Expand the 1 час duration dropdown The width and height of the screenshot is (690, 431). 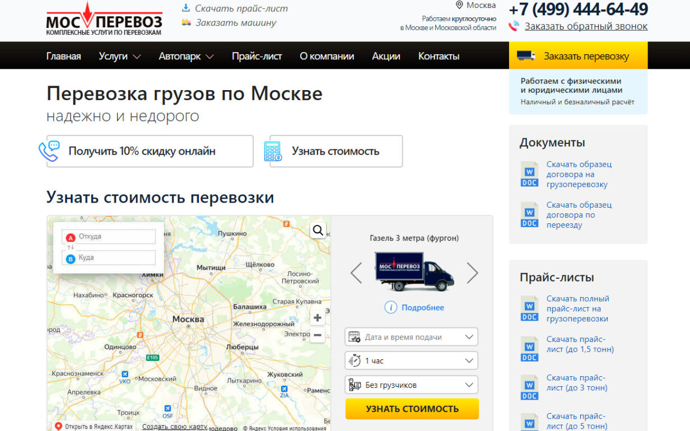(x=411, y=361)
